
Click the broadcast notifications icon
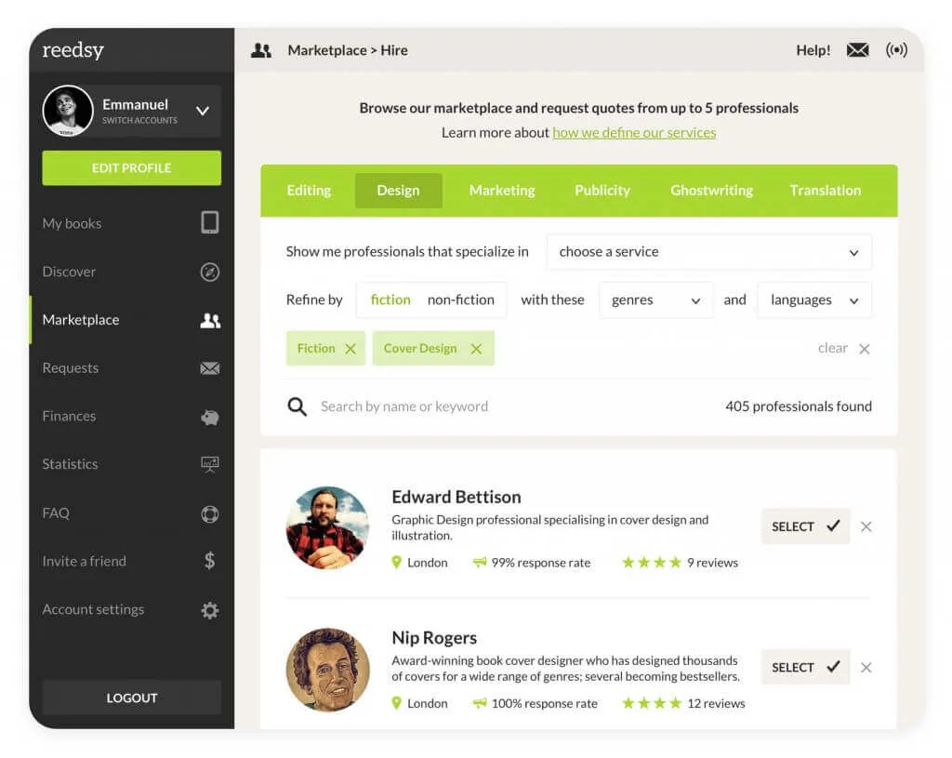click(x=896, y=50)
